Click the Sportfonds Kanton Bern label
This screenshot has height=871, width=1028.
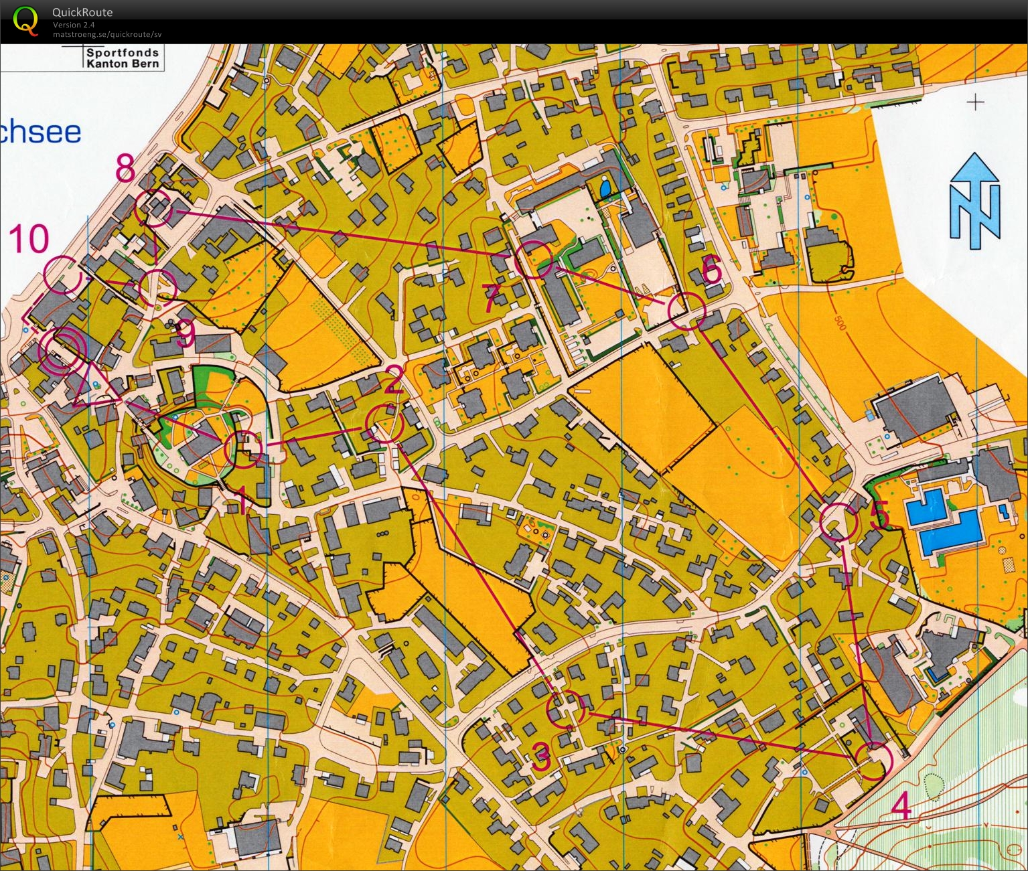[x=123, y=58]
